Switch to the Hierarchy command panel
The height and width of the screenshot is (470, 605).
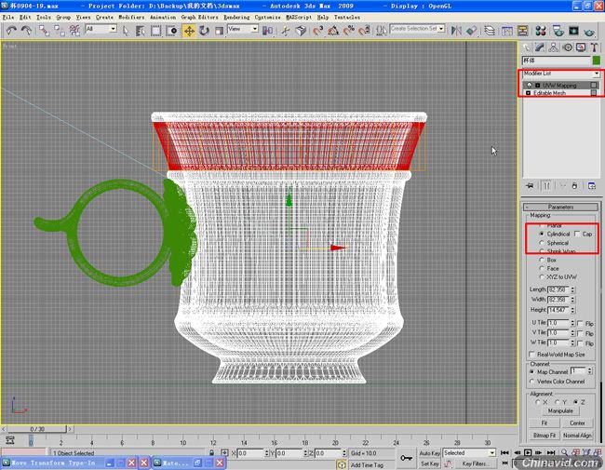(x=553, y=47)
